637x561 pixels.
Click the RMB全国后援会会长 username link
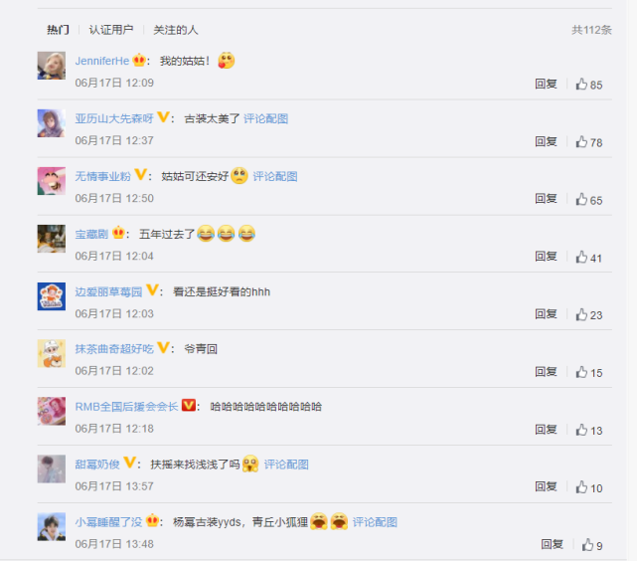pyautogui.click(x=126, y=407)
